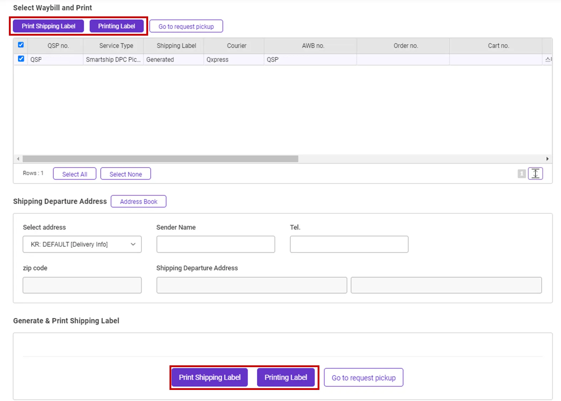This screenshot has width=561, height=401.
Task: Click the scroll left arrow of the table
Action: (18, 159)
